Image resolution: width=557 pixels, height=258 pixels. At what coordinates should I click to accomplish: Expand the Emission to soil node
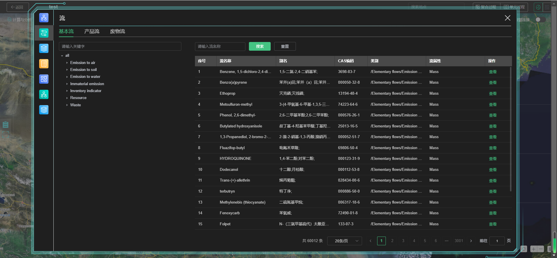[x=67, y=70]
